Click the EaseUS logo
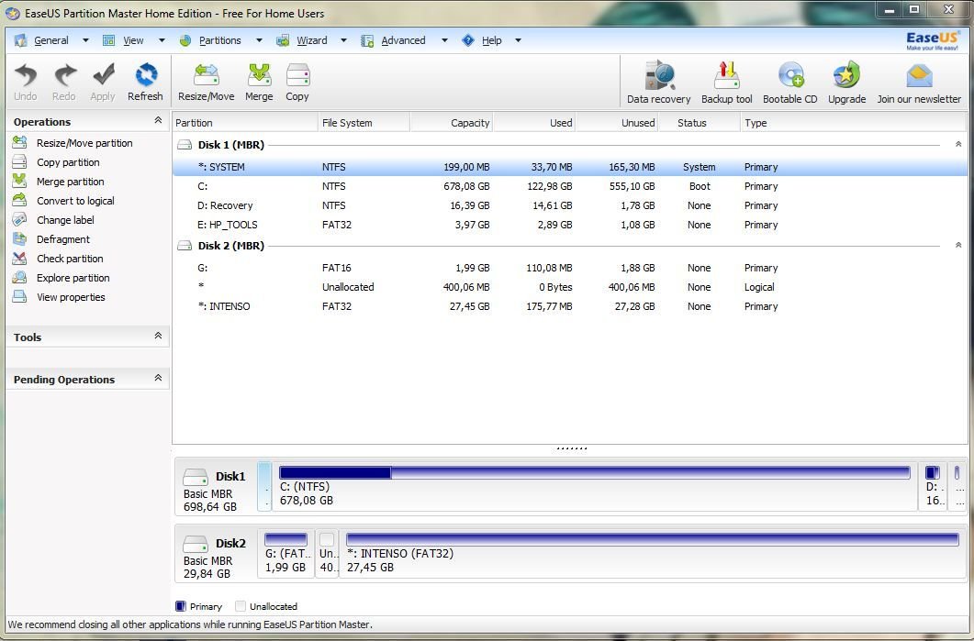This screenshot has width=974, height=641. tap(932, 40)
